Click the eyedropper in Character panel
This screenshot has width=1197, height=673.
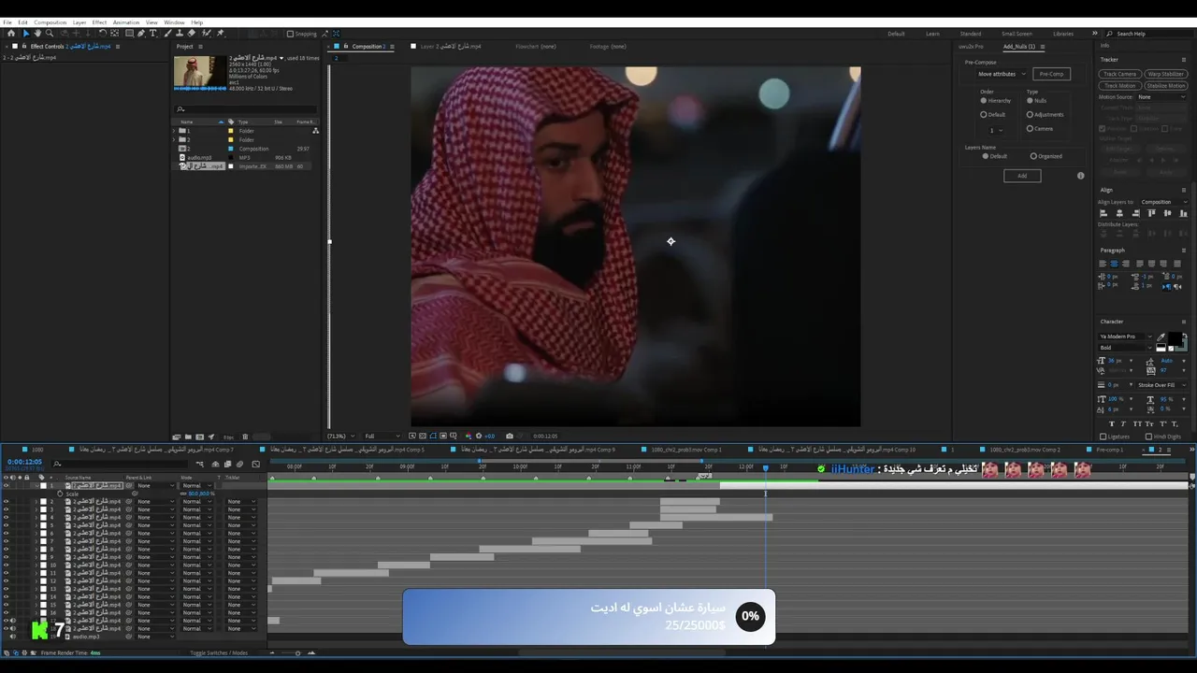[1161, 337]
